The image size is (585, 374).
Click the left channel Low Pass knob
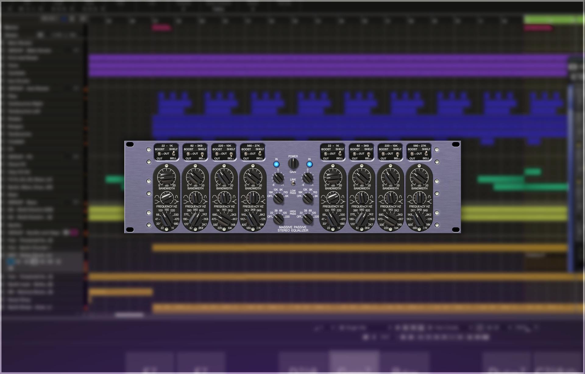click(278, 199)
